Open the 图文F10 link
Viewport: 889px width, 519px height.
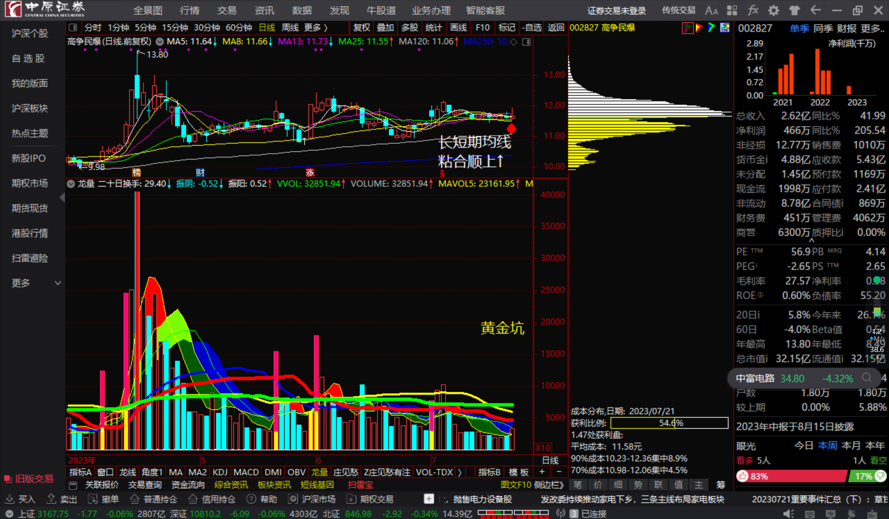[x=516, y=485]
